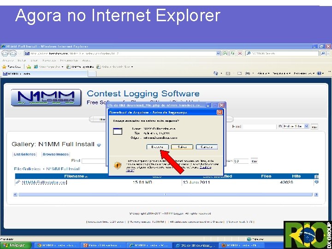Click the Cancelar button in the download dialog
Image resolution: width=332 pixels, height=249 pixels.
(x=207, y=147)
